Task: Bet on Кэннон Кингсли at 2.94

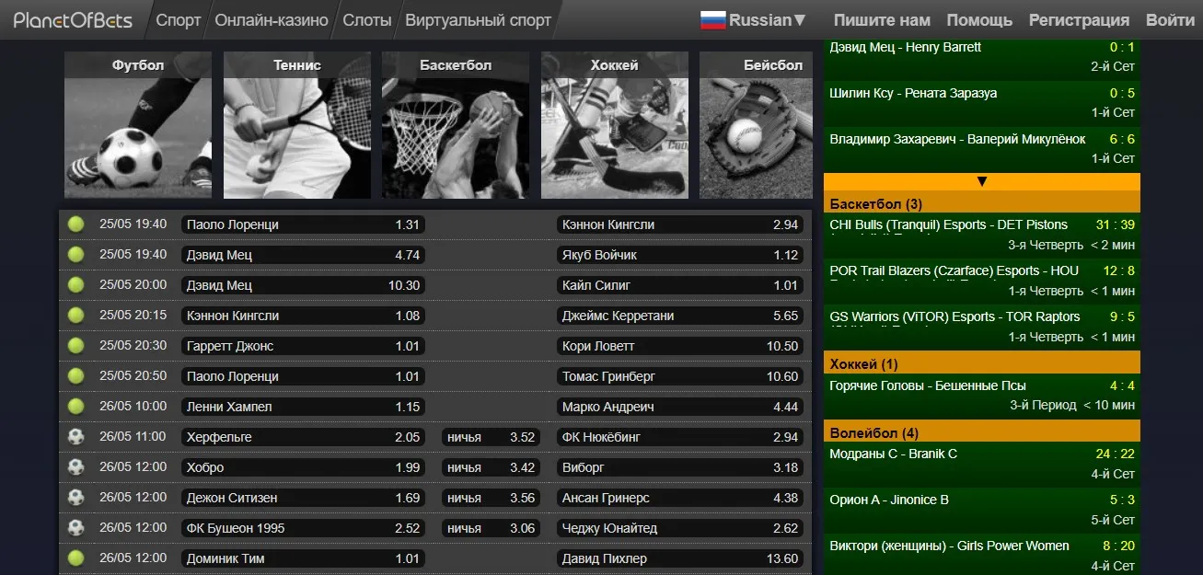Action: click(x=680, y=224)
